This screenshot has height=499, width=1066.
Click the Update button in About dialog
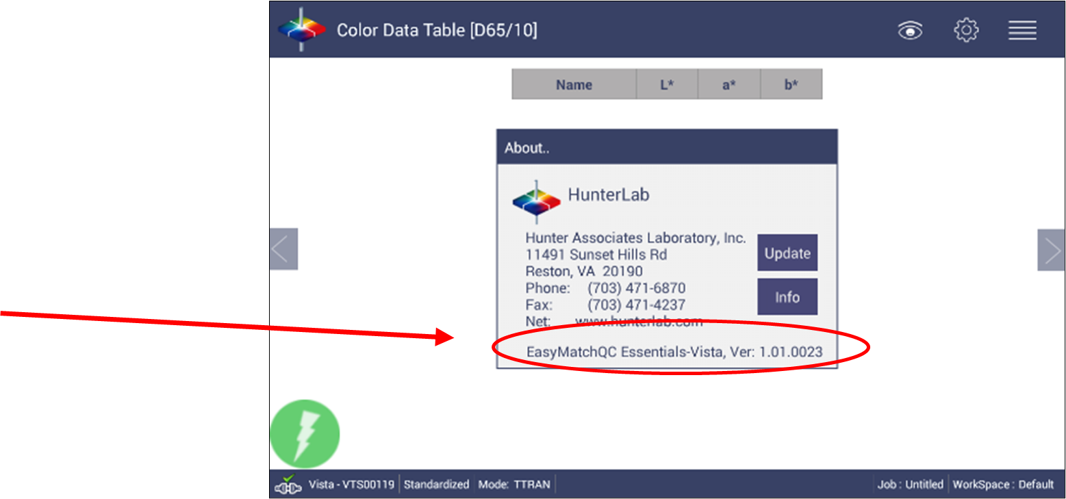[787, 253]
